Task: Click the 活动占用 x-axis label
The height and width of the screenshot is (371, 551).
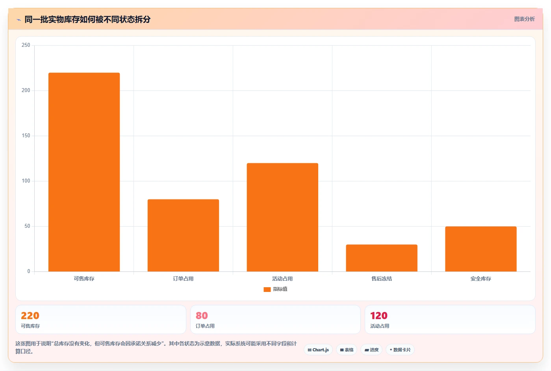Action: point(282,279)
